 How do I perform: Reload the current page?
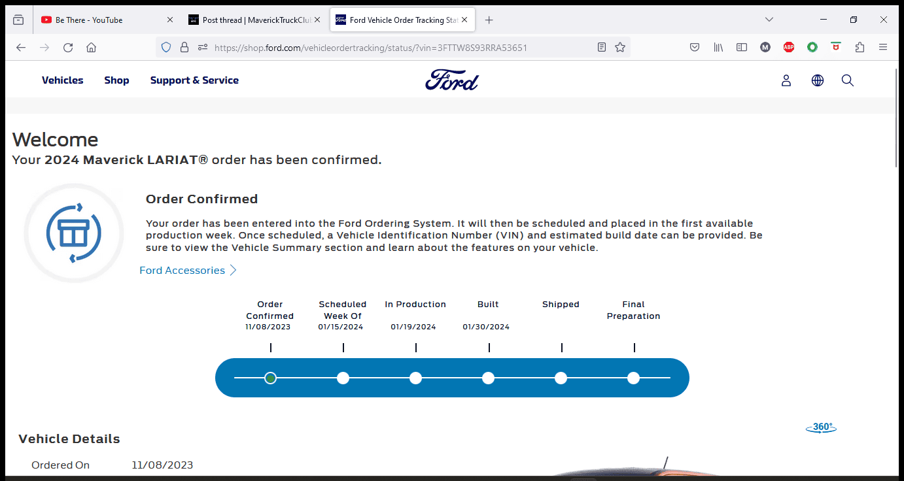pyautogui.click(x=68, y=47)
